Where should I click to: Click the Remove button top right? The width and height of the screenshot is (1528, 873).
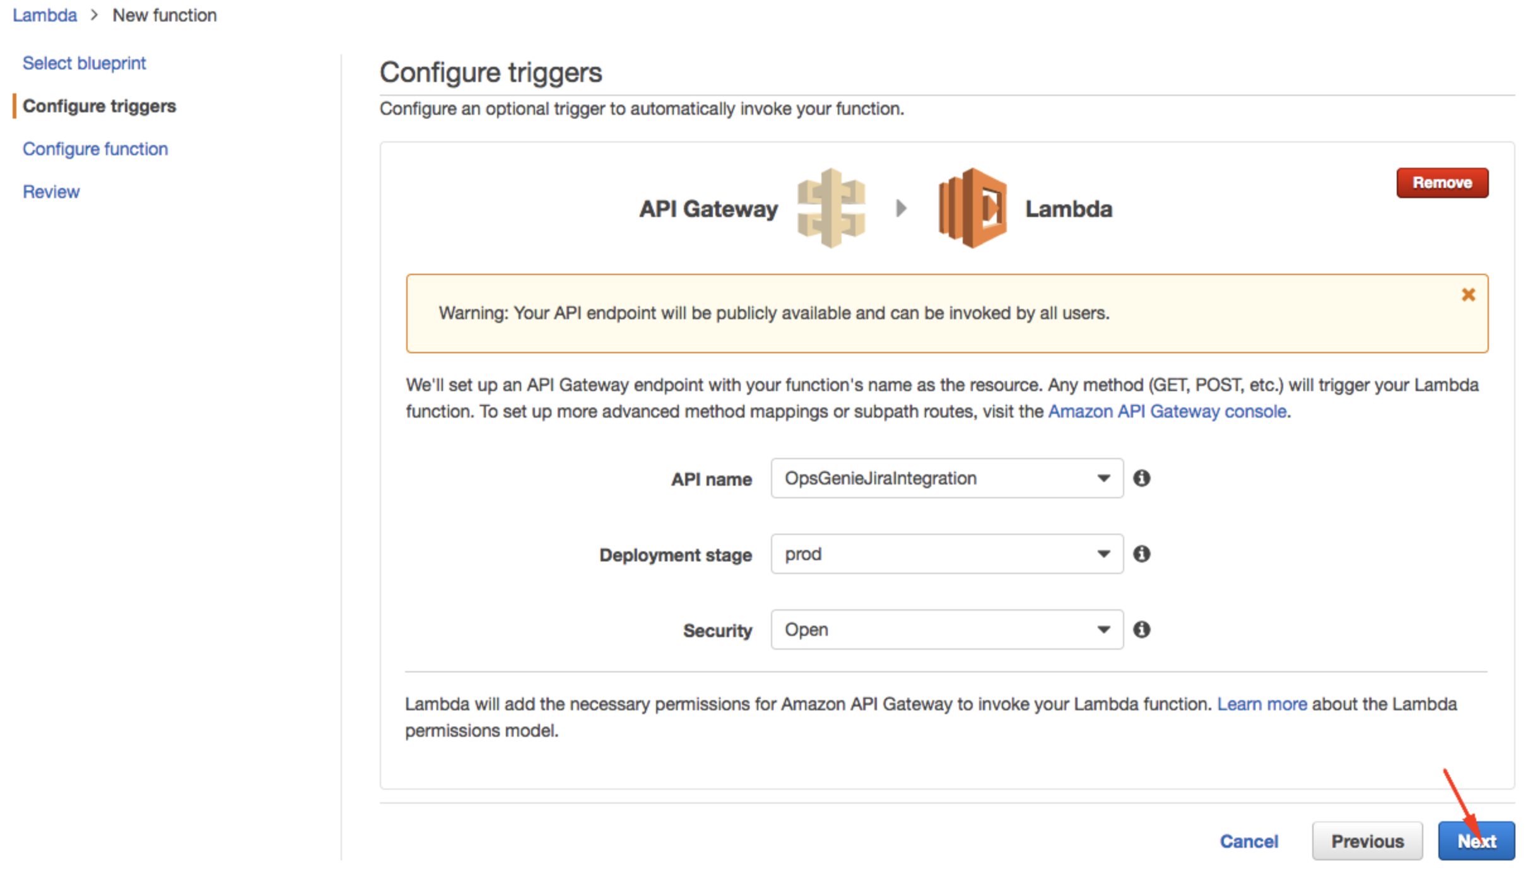coord(1442,182)
